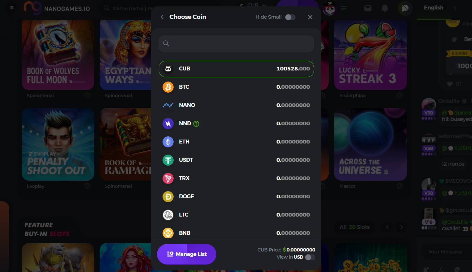Toggle the View in USD switch
472x272 pixels.
(310, 257)
